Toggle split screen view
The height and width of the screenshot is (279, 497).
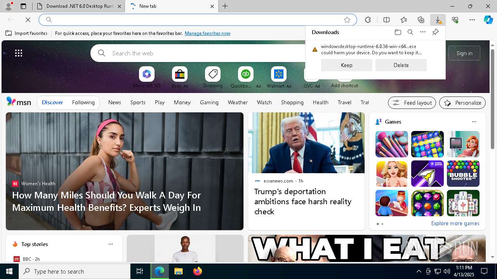coord(386,20)
